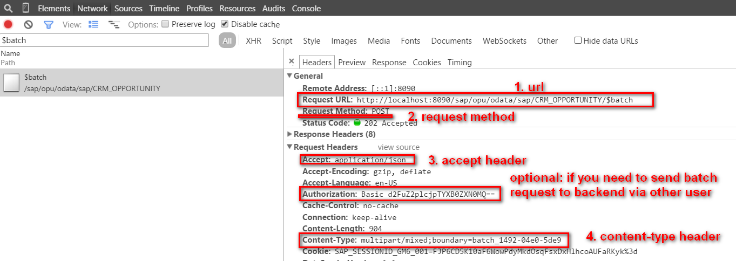
Task: Open the Profiles panel
Action: 199,9
